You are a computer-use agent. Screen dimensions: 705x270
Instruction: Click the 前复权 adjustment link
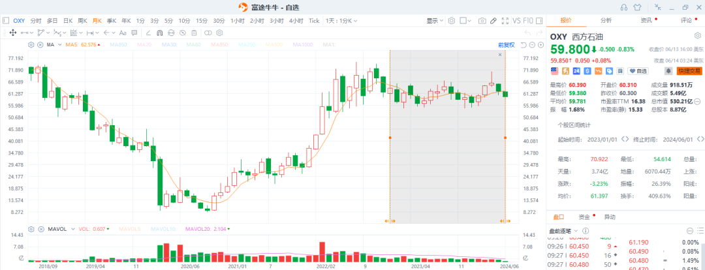[x=506, y=44]
